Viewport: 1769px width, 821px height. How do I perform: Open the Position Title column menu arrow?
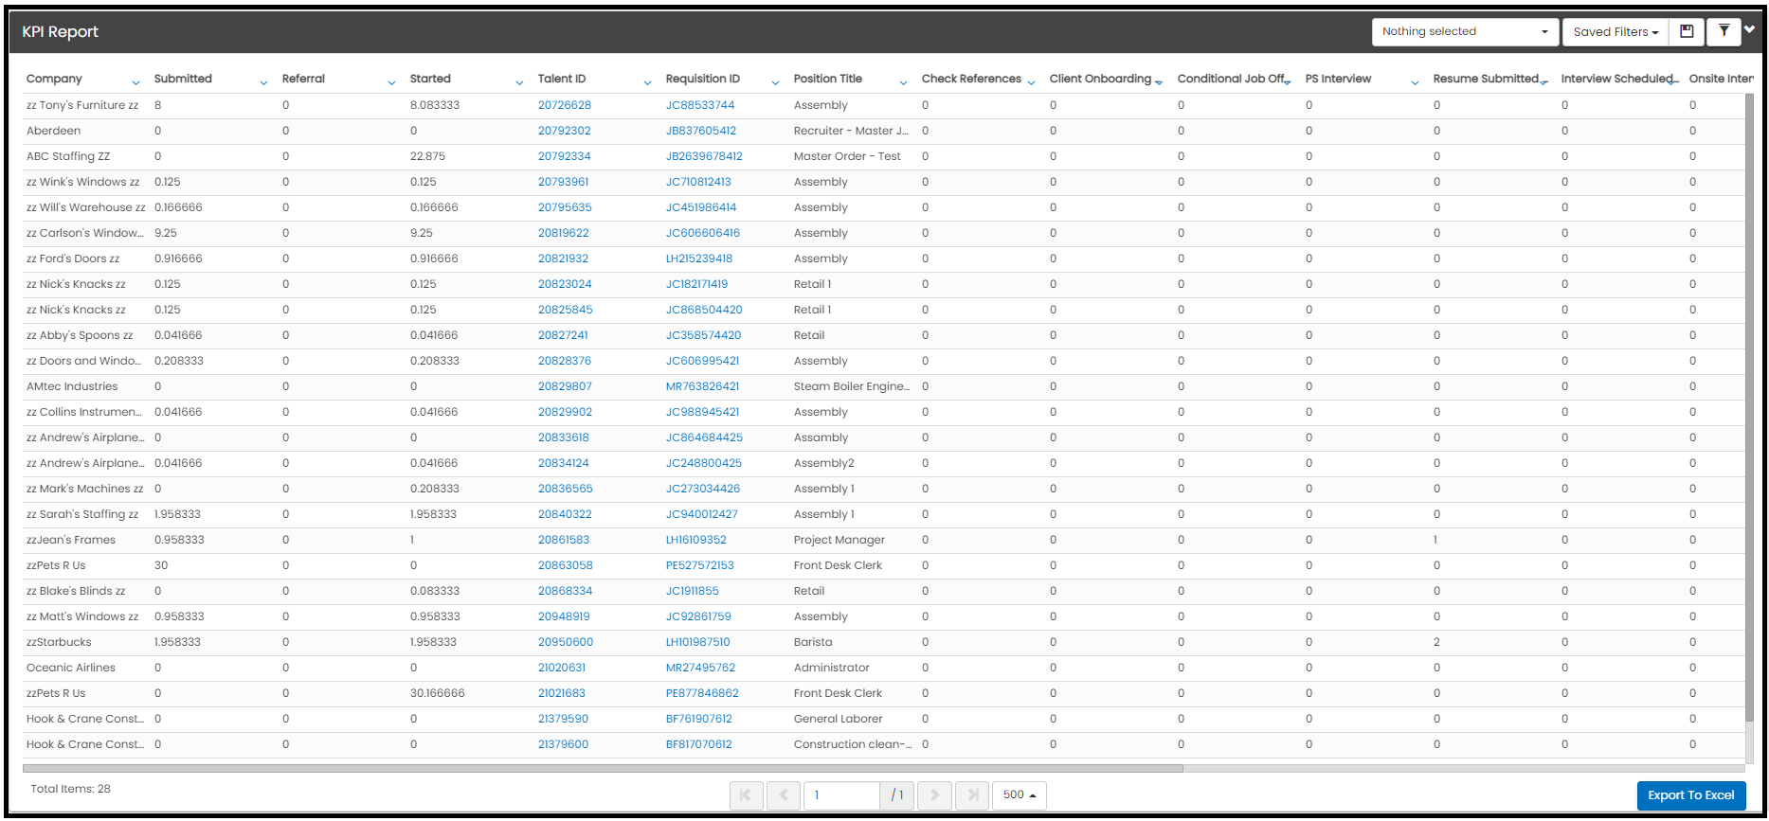coord(903,82)
